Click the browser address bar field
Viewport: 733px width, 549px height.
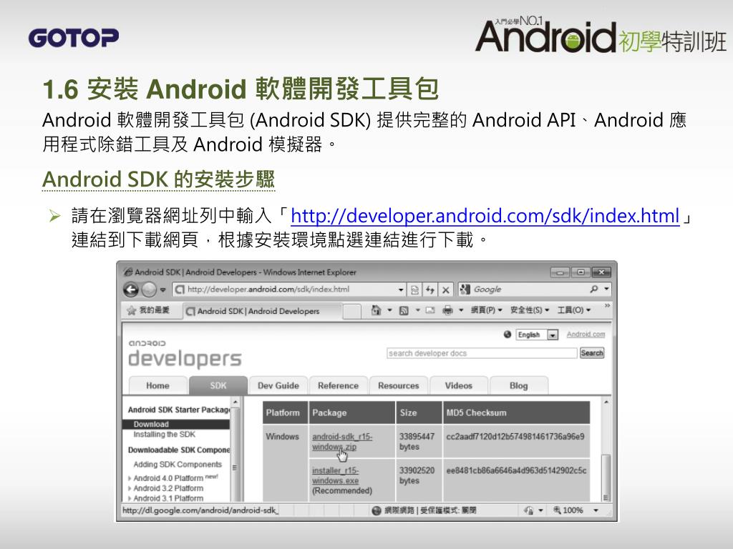click(x=288, y=290)
